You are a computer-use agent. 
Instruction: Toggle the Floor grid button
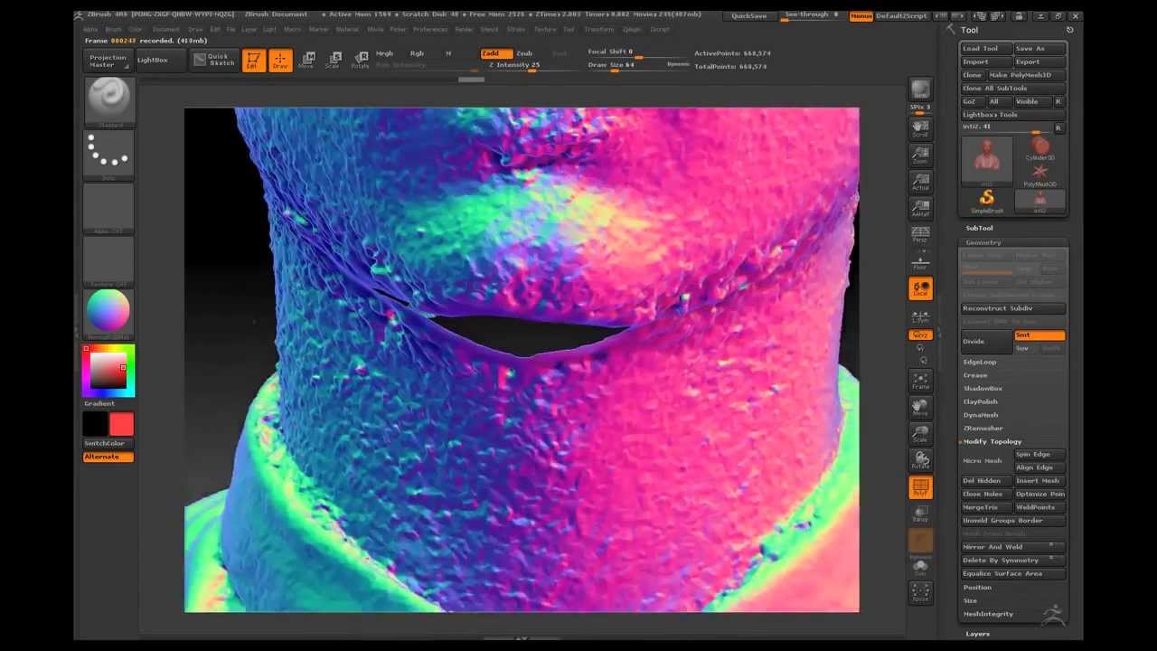920,262
